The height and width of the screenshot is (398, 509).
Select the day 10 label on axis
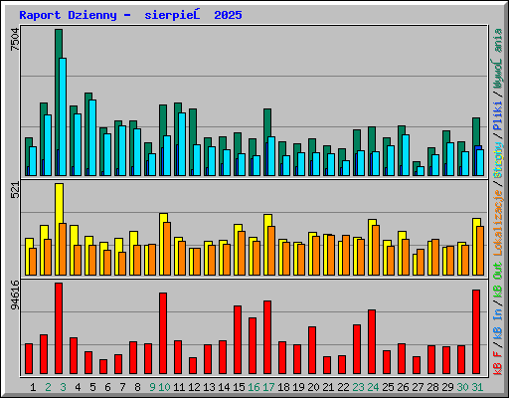(x=164, y=387)
